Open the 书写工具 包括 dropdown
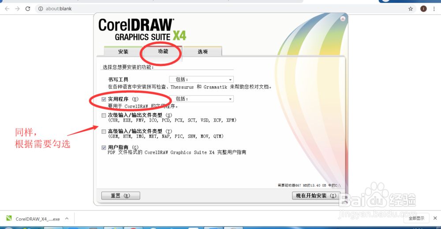Image resolution: width=441 pixels, height=229 pixels. coord(202,80)
